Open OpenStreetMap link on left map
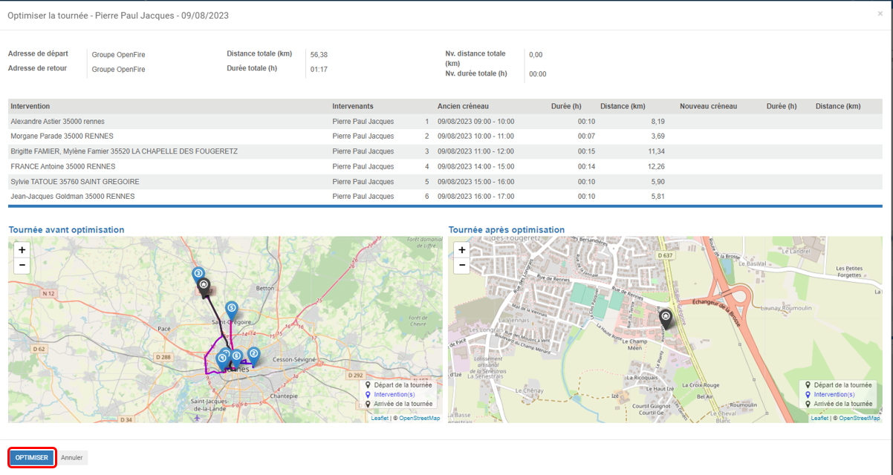 click(x=420, y=419)
